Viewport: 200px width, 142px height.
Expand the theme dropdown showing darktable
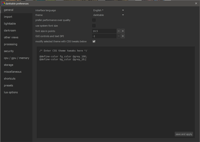(108, 15)
